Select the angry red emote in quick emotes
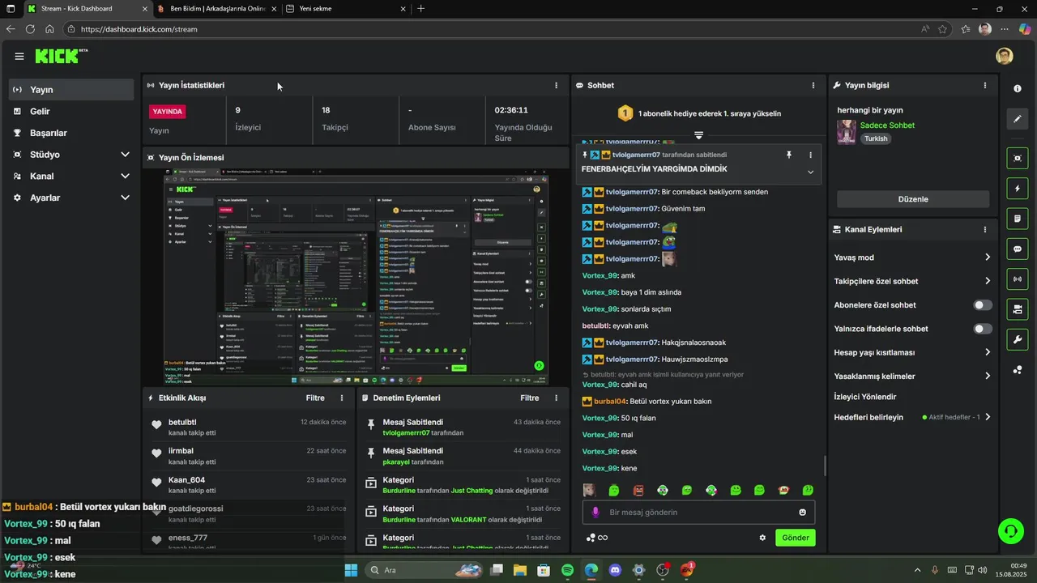 tap(638, 490)
